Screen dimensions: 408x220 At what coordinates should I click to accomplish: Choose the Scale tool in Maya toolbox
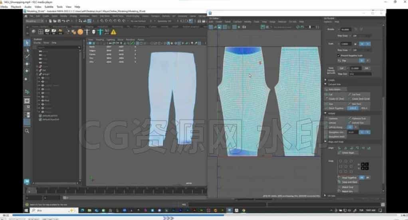tap(26, 79)
